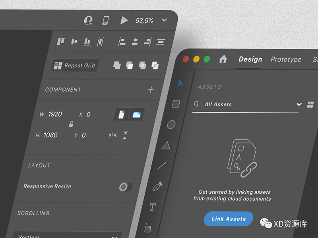The image size is (318, 238).
Task: Open the mobile device preview icon
Action: [x=105, y=20]
